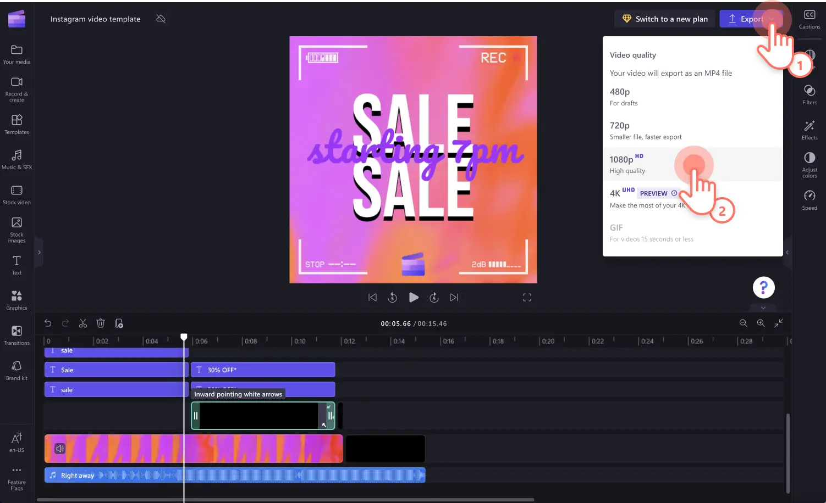Collapse the timeline with the chevron
This screenshot has width=826, height=503.
763,308
